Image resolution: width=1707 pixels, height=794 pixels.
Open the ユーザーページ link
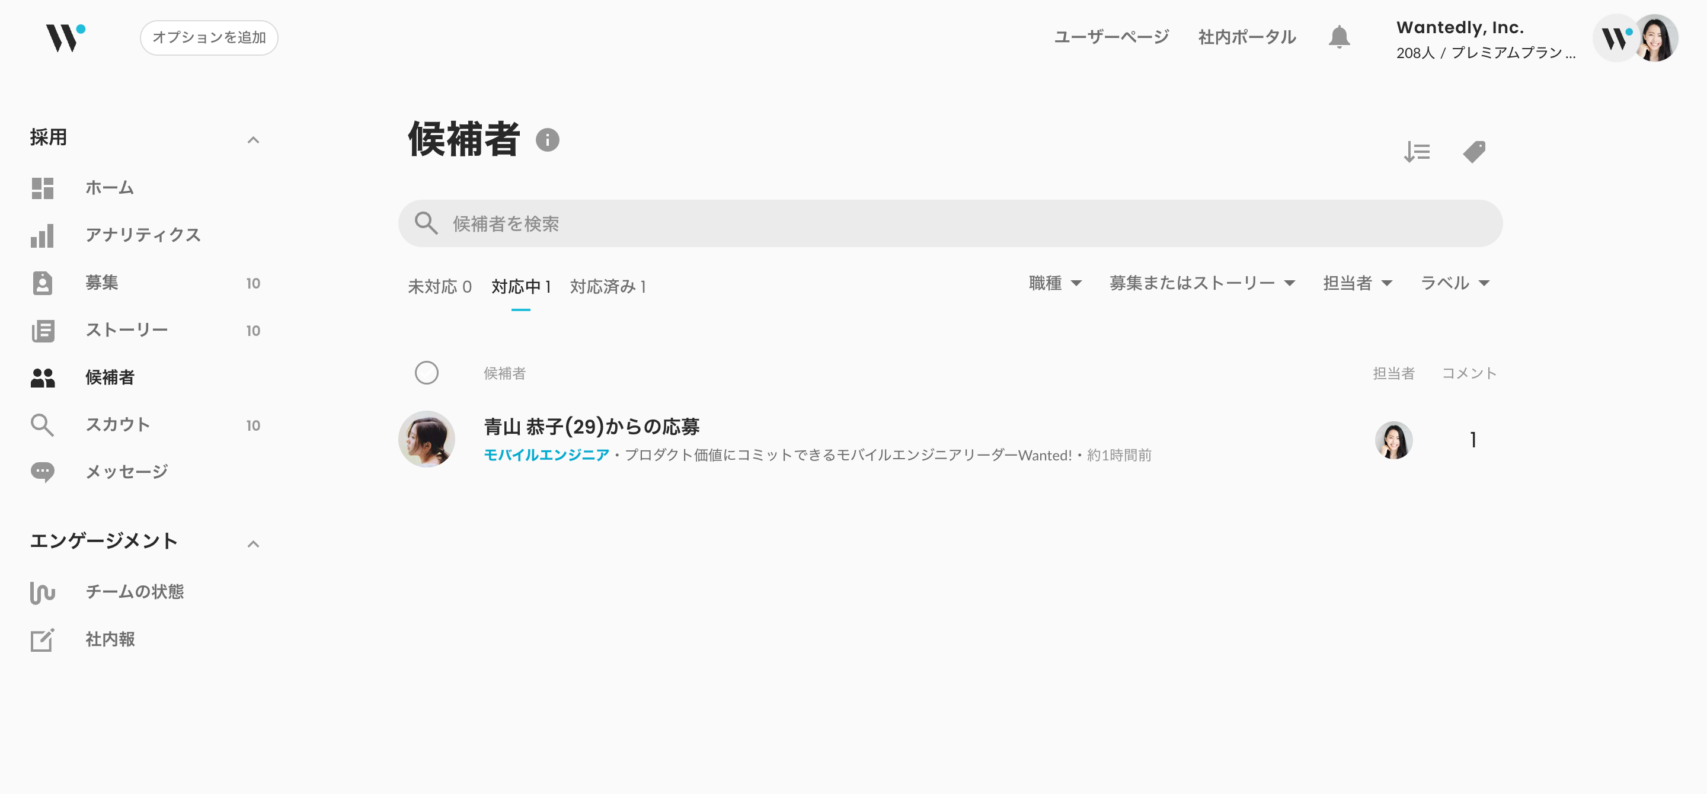pyautogui.click(x=1111, y=37)
